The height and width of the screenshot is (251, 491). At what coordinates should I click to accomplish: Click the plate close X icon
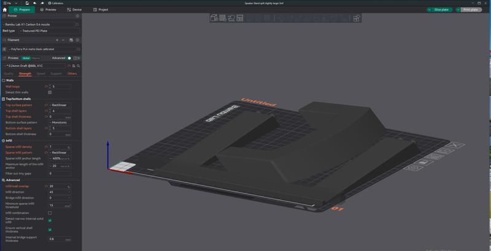click(x=456, y=145)
